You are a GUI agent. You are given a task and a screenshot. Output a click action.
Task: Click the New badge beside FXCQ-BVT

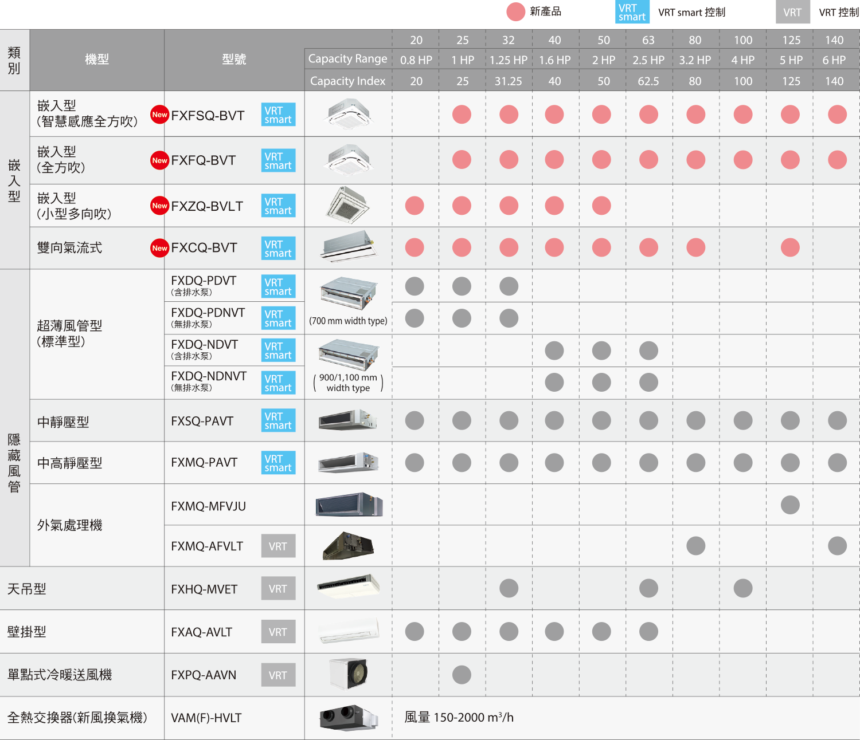point(159,248)
